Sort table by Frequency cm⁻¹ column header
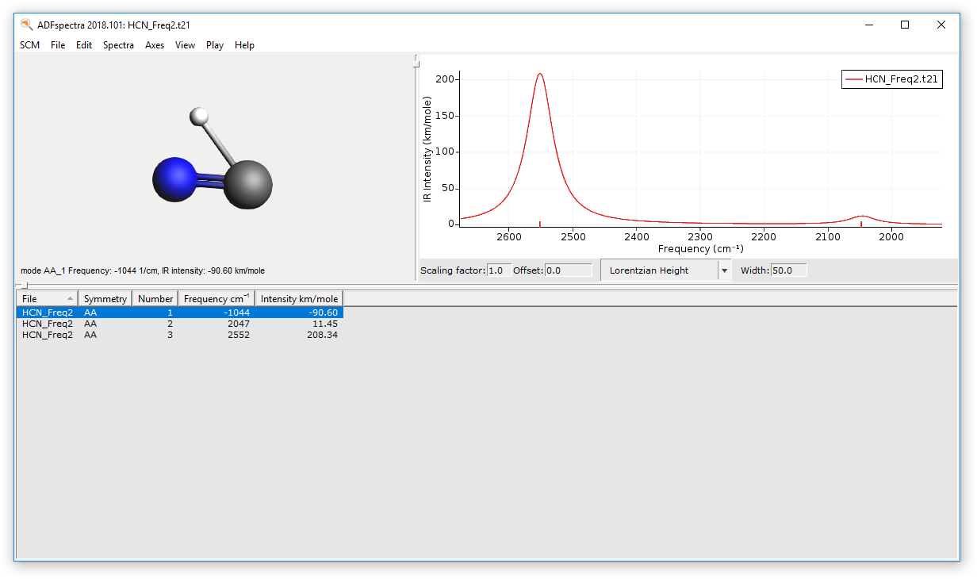Screen dimensions: 977x579 tap(216, 299)
